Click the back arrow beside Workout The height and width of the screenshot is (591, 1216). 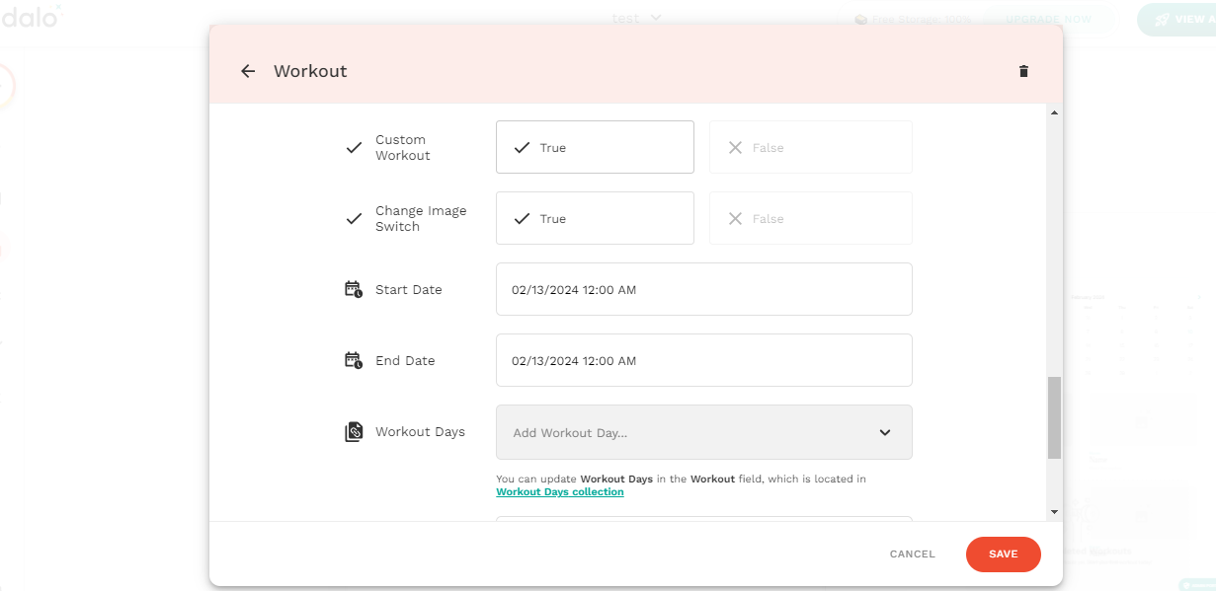pyautogui.click(x=248, y=71)
